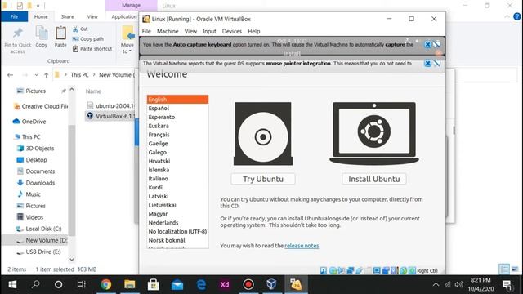Open the VirtualBox File menu
Screen dimensions: 523x294
point(146,31)
